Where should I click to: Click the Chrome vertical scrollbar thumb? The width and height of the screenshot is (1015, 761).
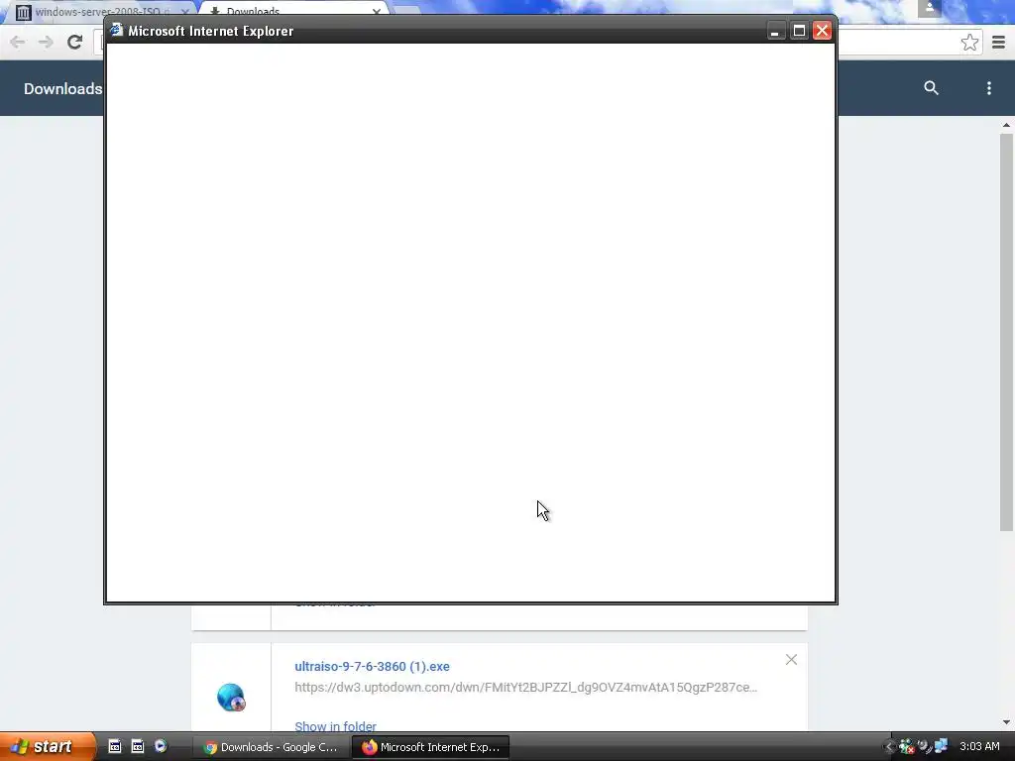tap(1006, 333)
